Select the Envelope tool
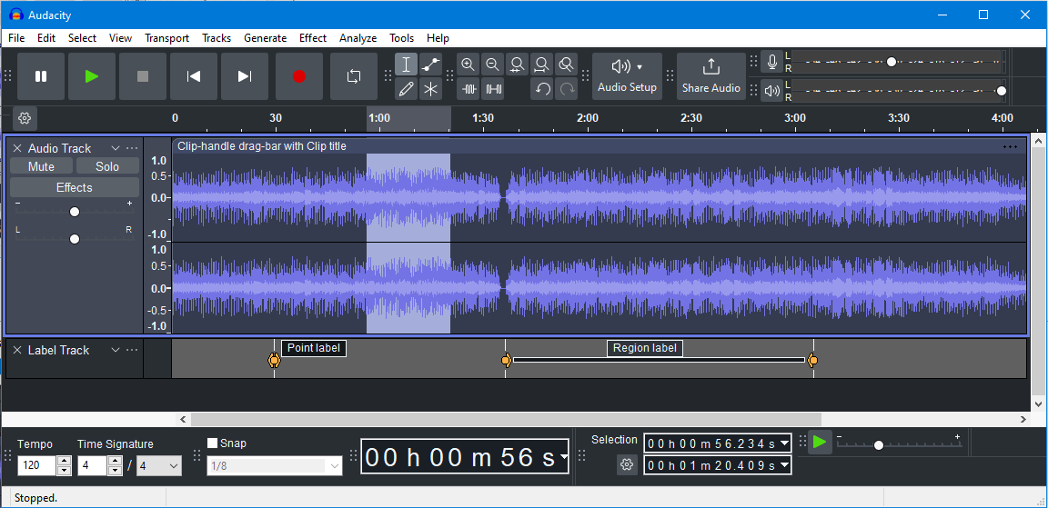 pyautogui.click(x=430, y=65)
